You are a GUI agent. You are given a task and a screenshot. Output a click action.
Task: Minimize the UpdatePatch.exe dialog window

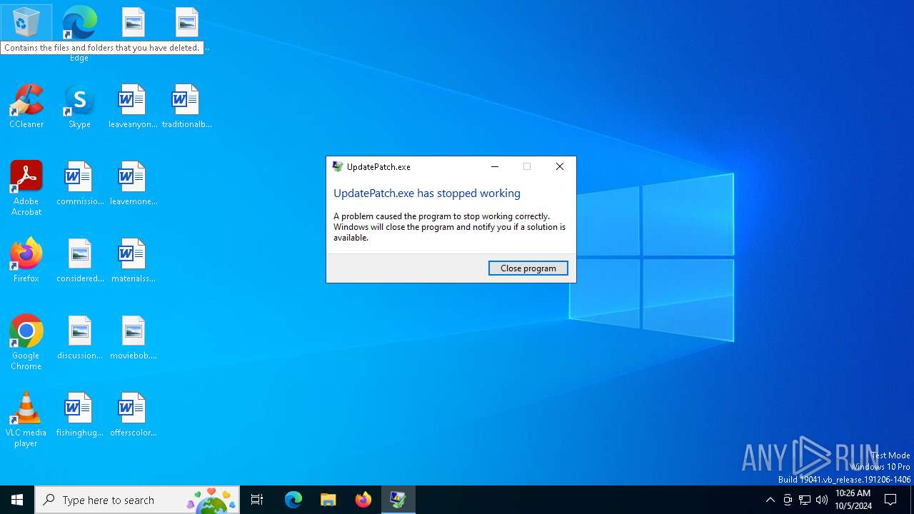pyautogui.click(x=495, y=166)
